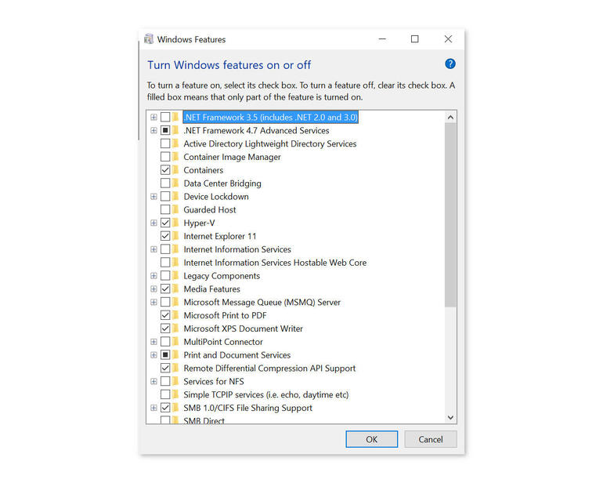
Task: Uncheck the Containers feature
Action: point(165,170)
